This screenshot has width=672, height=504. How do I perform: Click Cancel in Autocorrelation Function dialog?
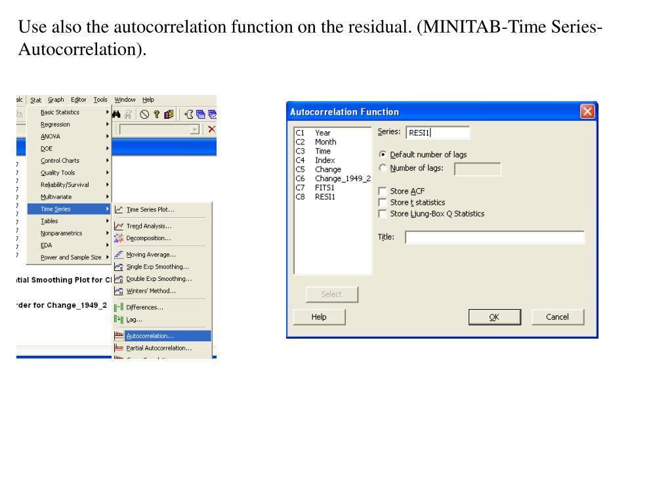pos(558,317)
